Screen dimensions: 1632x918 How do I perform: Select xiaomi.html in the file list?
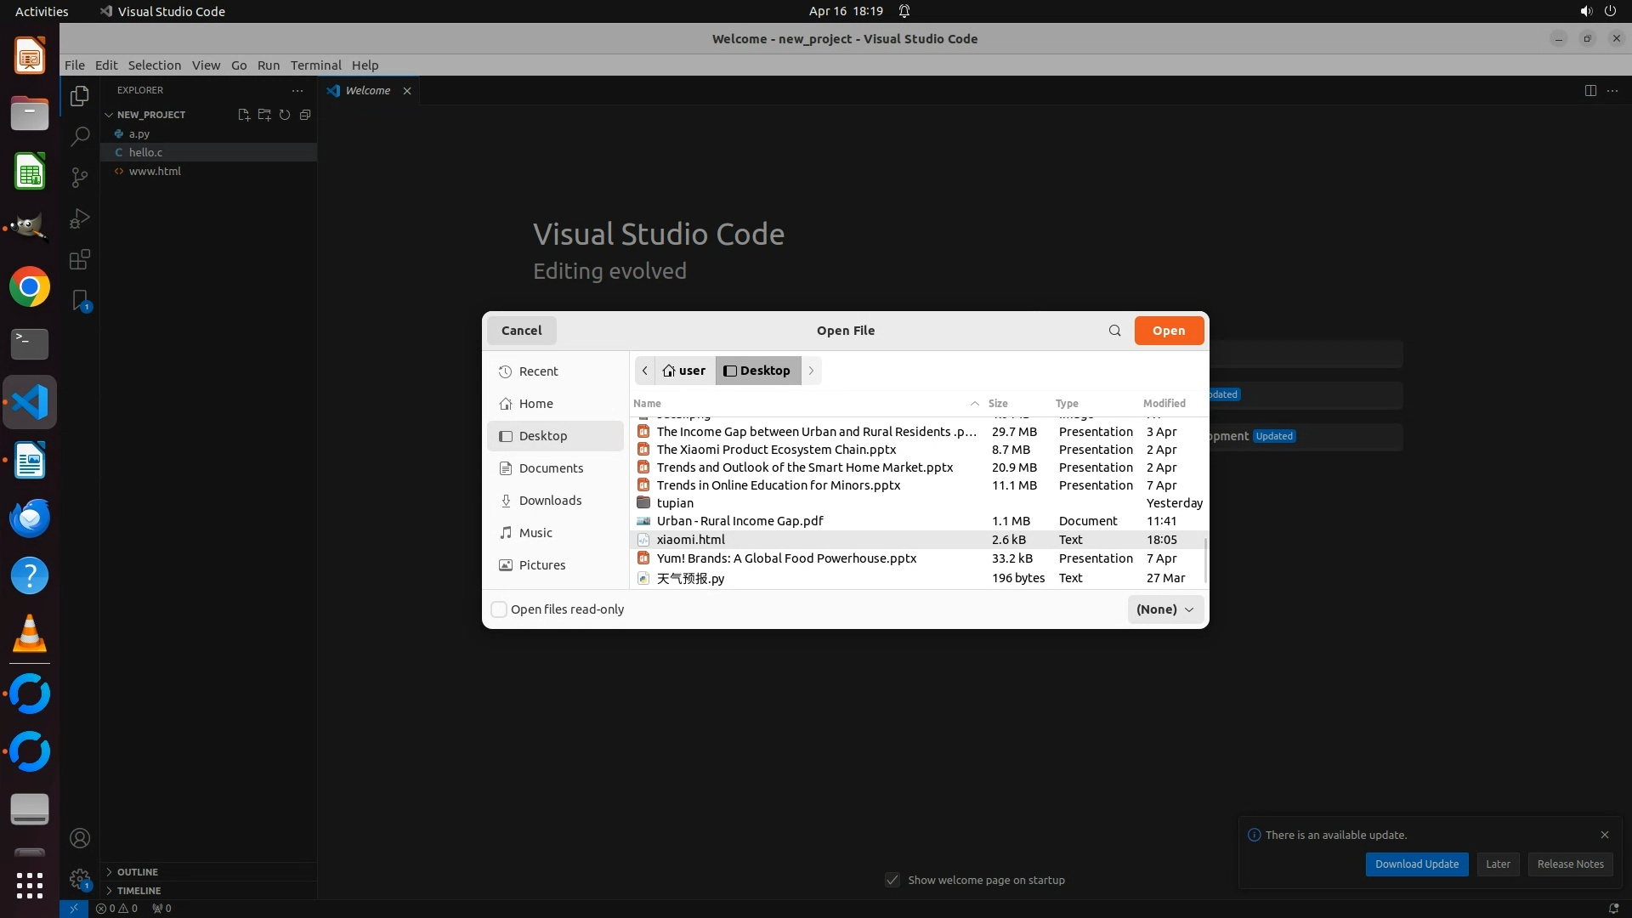(x=690, y=540)
